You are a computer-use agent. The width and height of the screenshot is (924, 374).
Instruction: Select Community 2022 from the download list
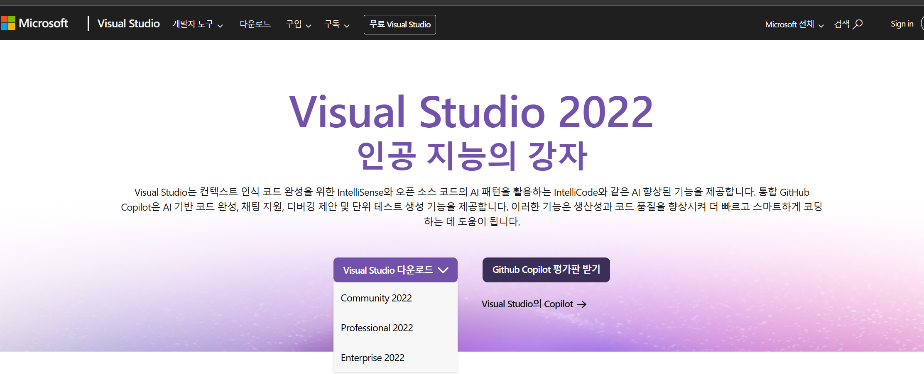[395, 298]
